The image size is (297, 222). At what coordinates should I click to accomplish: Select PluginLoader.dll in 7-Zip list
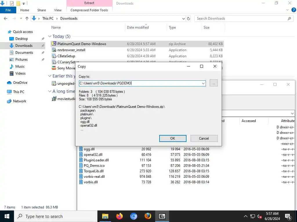pos(96,160)
